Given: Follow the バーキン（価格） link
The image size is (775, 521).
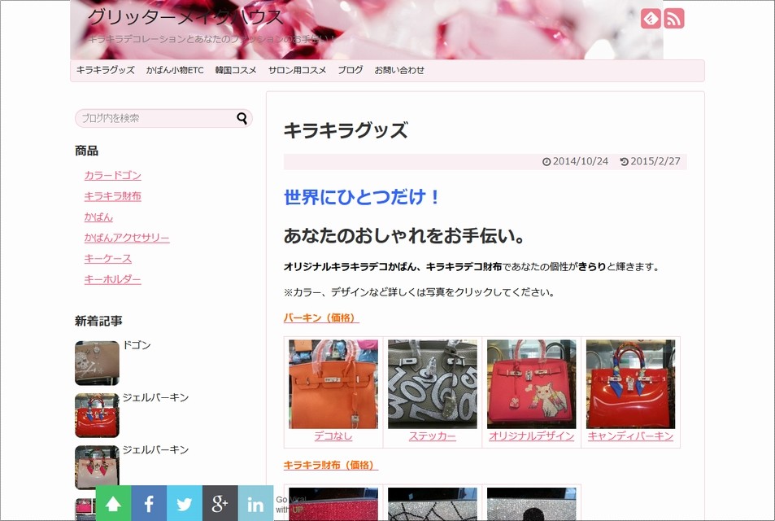Looking at the screenshot, I should click(321, 317).
